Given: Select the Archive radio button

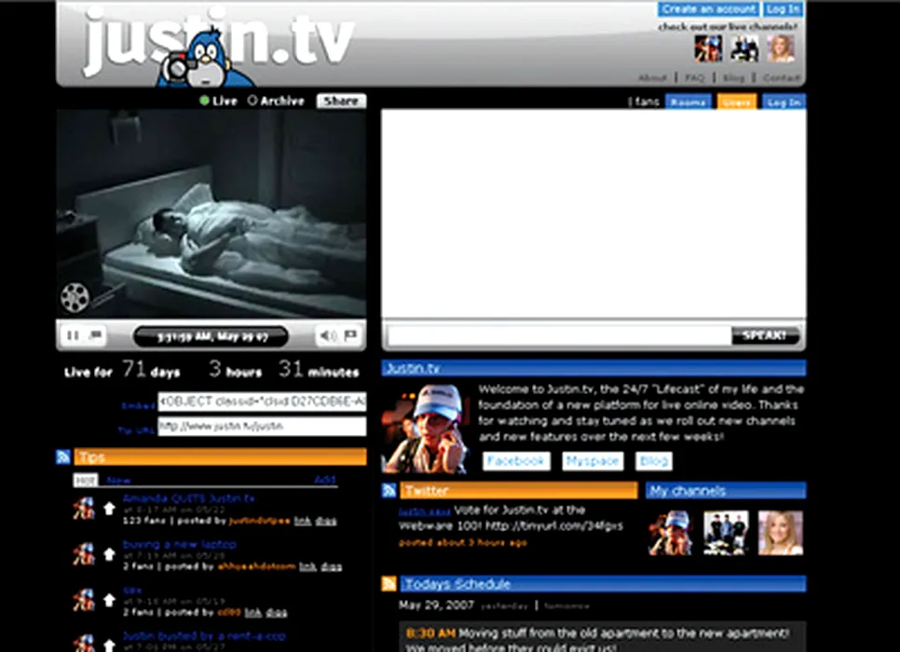Looking at the screenshot, I should click(x=252, y=101).
